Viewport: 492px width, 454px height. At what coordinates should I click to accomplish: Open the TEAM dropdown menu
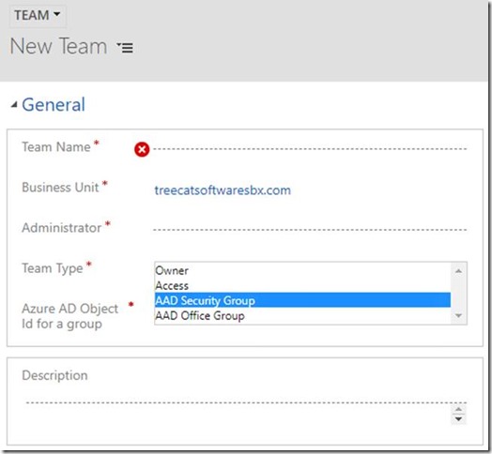coord(38,15)
